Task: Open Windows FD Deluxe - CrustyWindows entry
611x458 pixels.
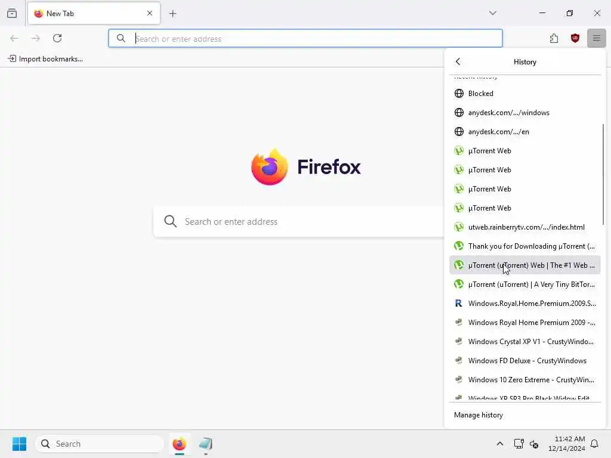Action: (x=524, y=361)
